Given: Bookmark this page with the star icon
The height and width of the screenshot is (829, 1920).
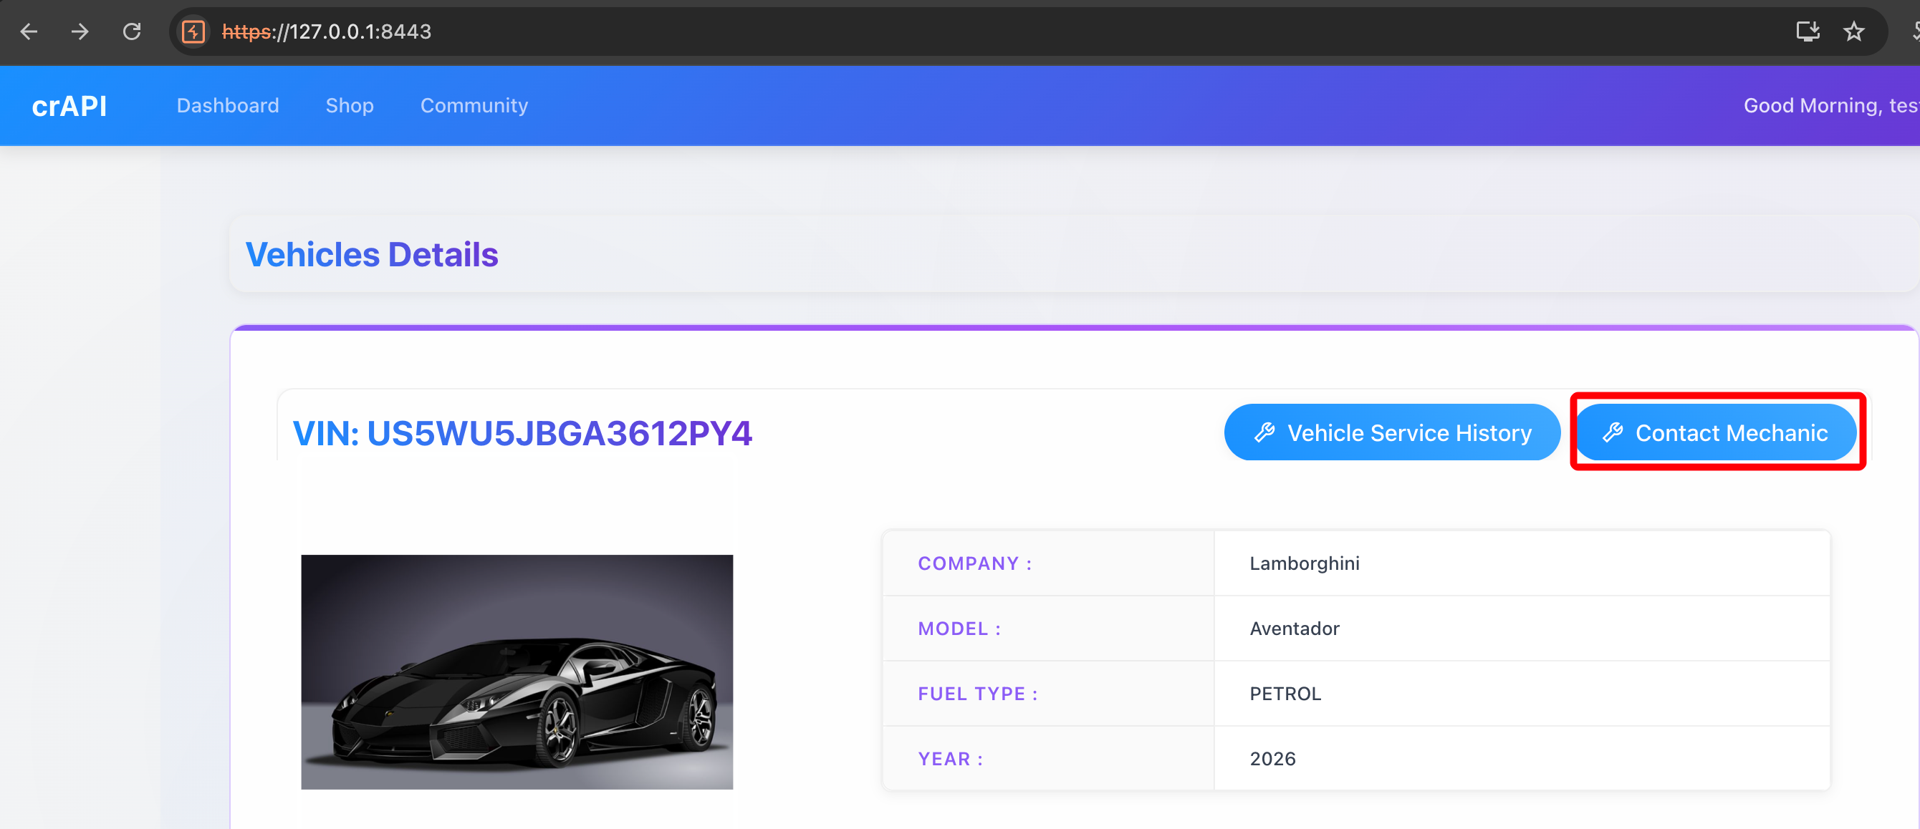Looking at the screenshot, I should (x=1853, y=31).
